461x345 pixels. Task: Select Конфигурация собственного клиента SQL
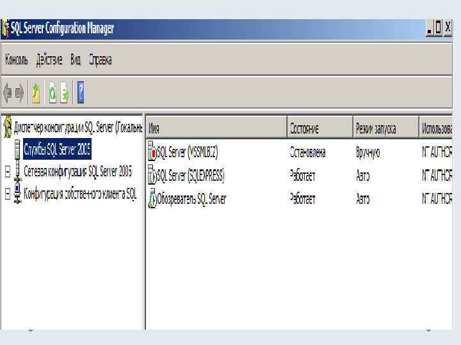80,194
